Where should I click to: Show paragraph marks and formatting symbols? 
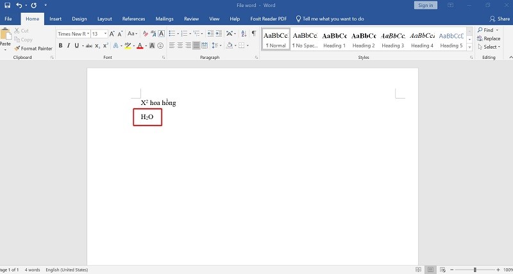point(254,34)
